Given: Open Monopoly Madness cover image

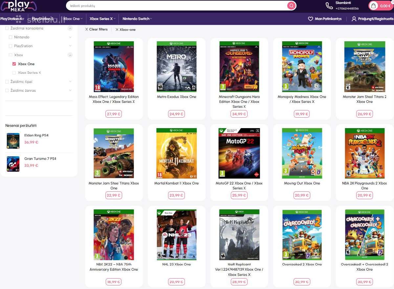Looking at the screenshot, I should point(302,67).
